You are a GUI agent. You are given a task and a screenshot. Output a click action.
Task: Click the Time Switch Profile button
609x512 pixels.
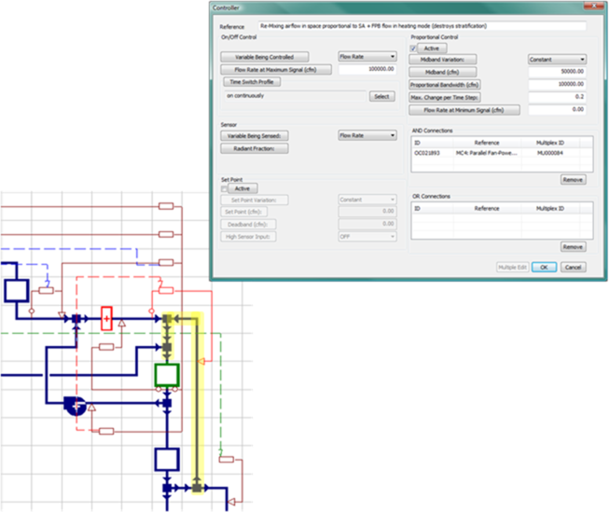[251, 82]
